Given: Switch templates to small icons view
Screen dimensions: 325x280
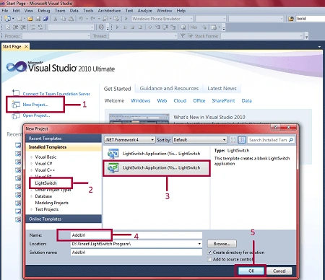Looking at the screenshot, I should (x=233, y=140).
